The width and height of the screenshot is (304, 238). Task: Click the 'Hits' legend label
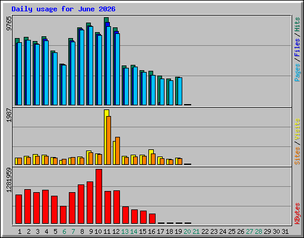click(297, 24)
